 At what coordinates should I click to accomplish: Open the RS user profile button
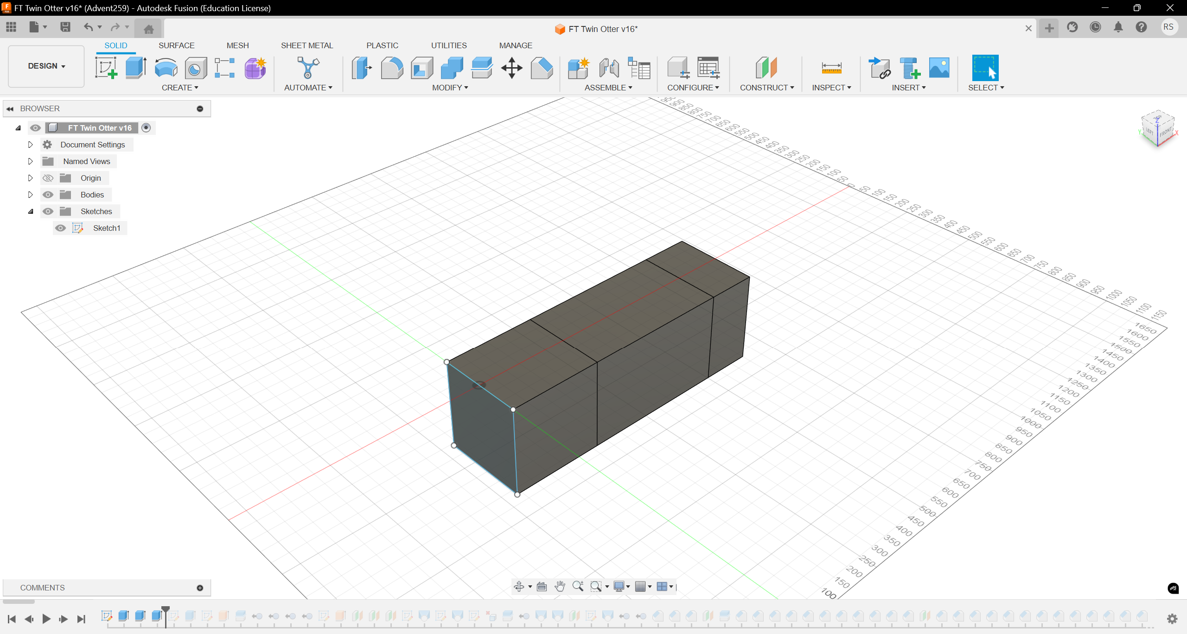click(x=1168, y=27)
